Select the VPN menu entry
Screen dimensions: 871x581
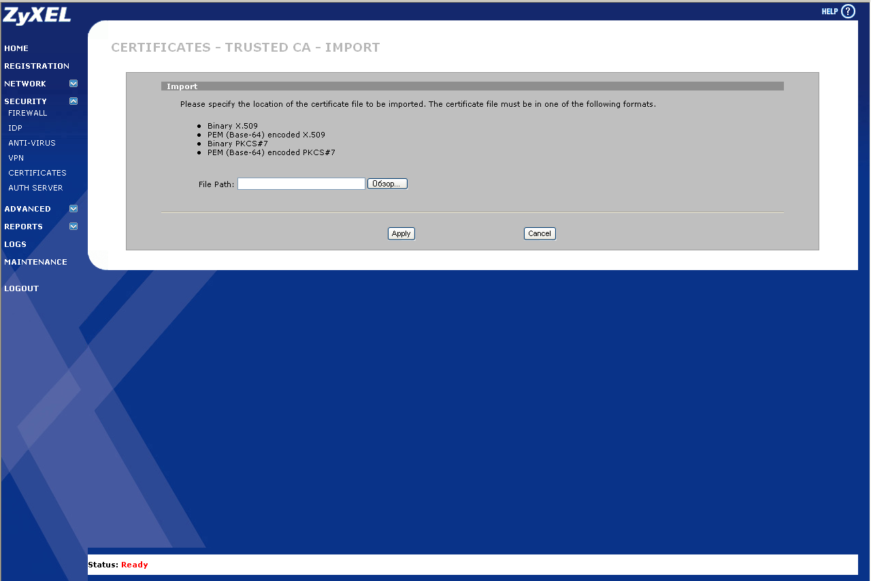click(x=16, y=158)
